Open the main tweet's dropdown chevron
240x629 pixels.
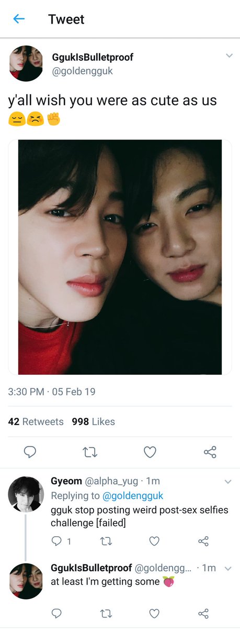click(228, 56)
